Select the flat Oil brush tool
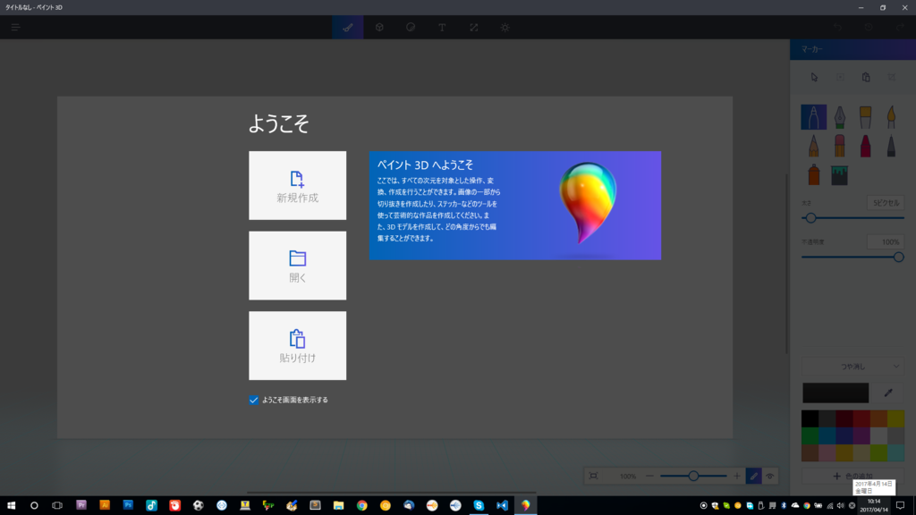 865,117
